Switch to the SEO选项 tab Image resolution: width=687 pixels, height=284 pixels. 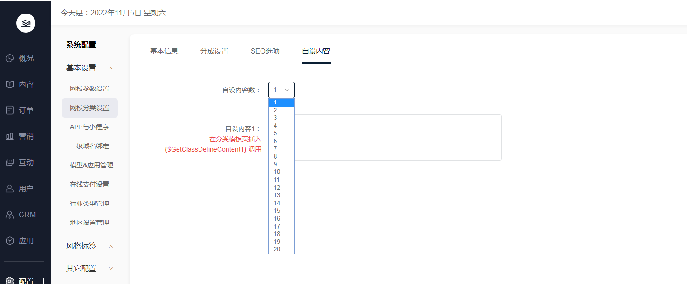pyautogui.click(x=265, y=51)
